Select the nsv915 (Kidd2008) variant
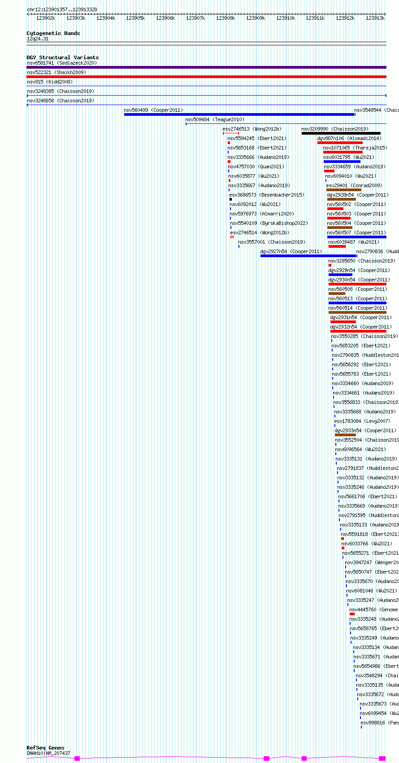The height and width of the screenshot is (763, 399). click(x=50, y=82)
